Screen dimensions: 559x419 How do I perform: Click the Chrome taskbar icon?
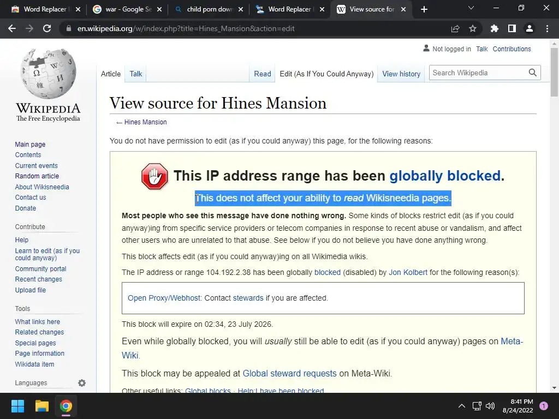(66, 406)
